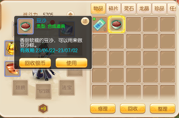Switch to the 碎片 tab

tap(114, 9)
